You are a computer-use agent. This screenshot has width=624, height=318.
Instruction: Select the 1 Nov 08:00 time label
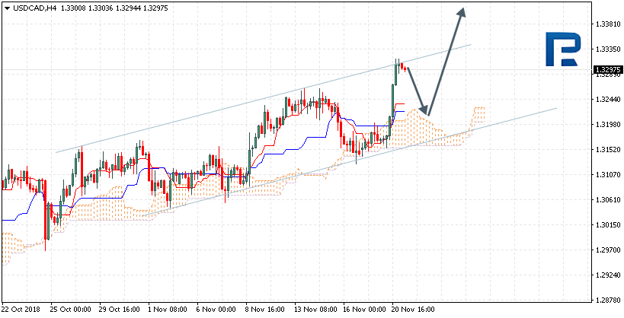tap(168, 310)
